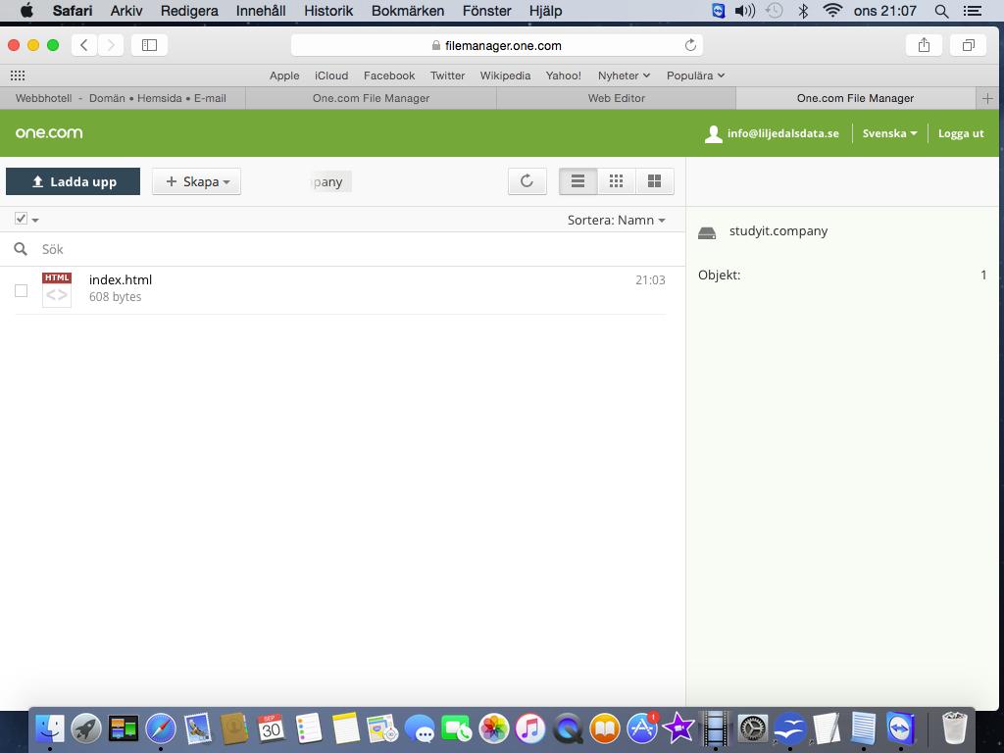Click the Bluetooth menu bar icon
1004x753 pixels.
point(803,11)
